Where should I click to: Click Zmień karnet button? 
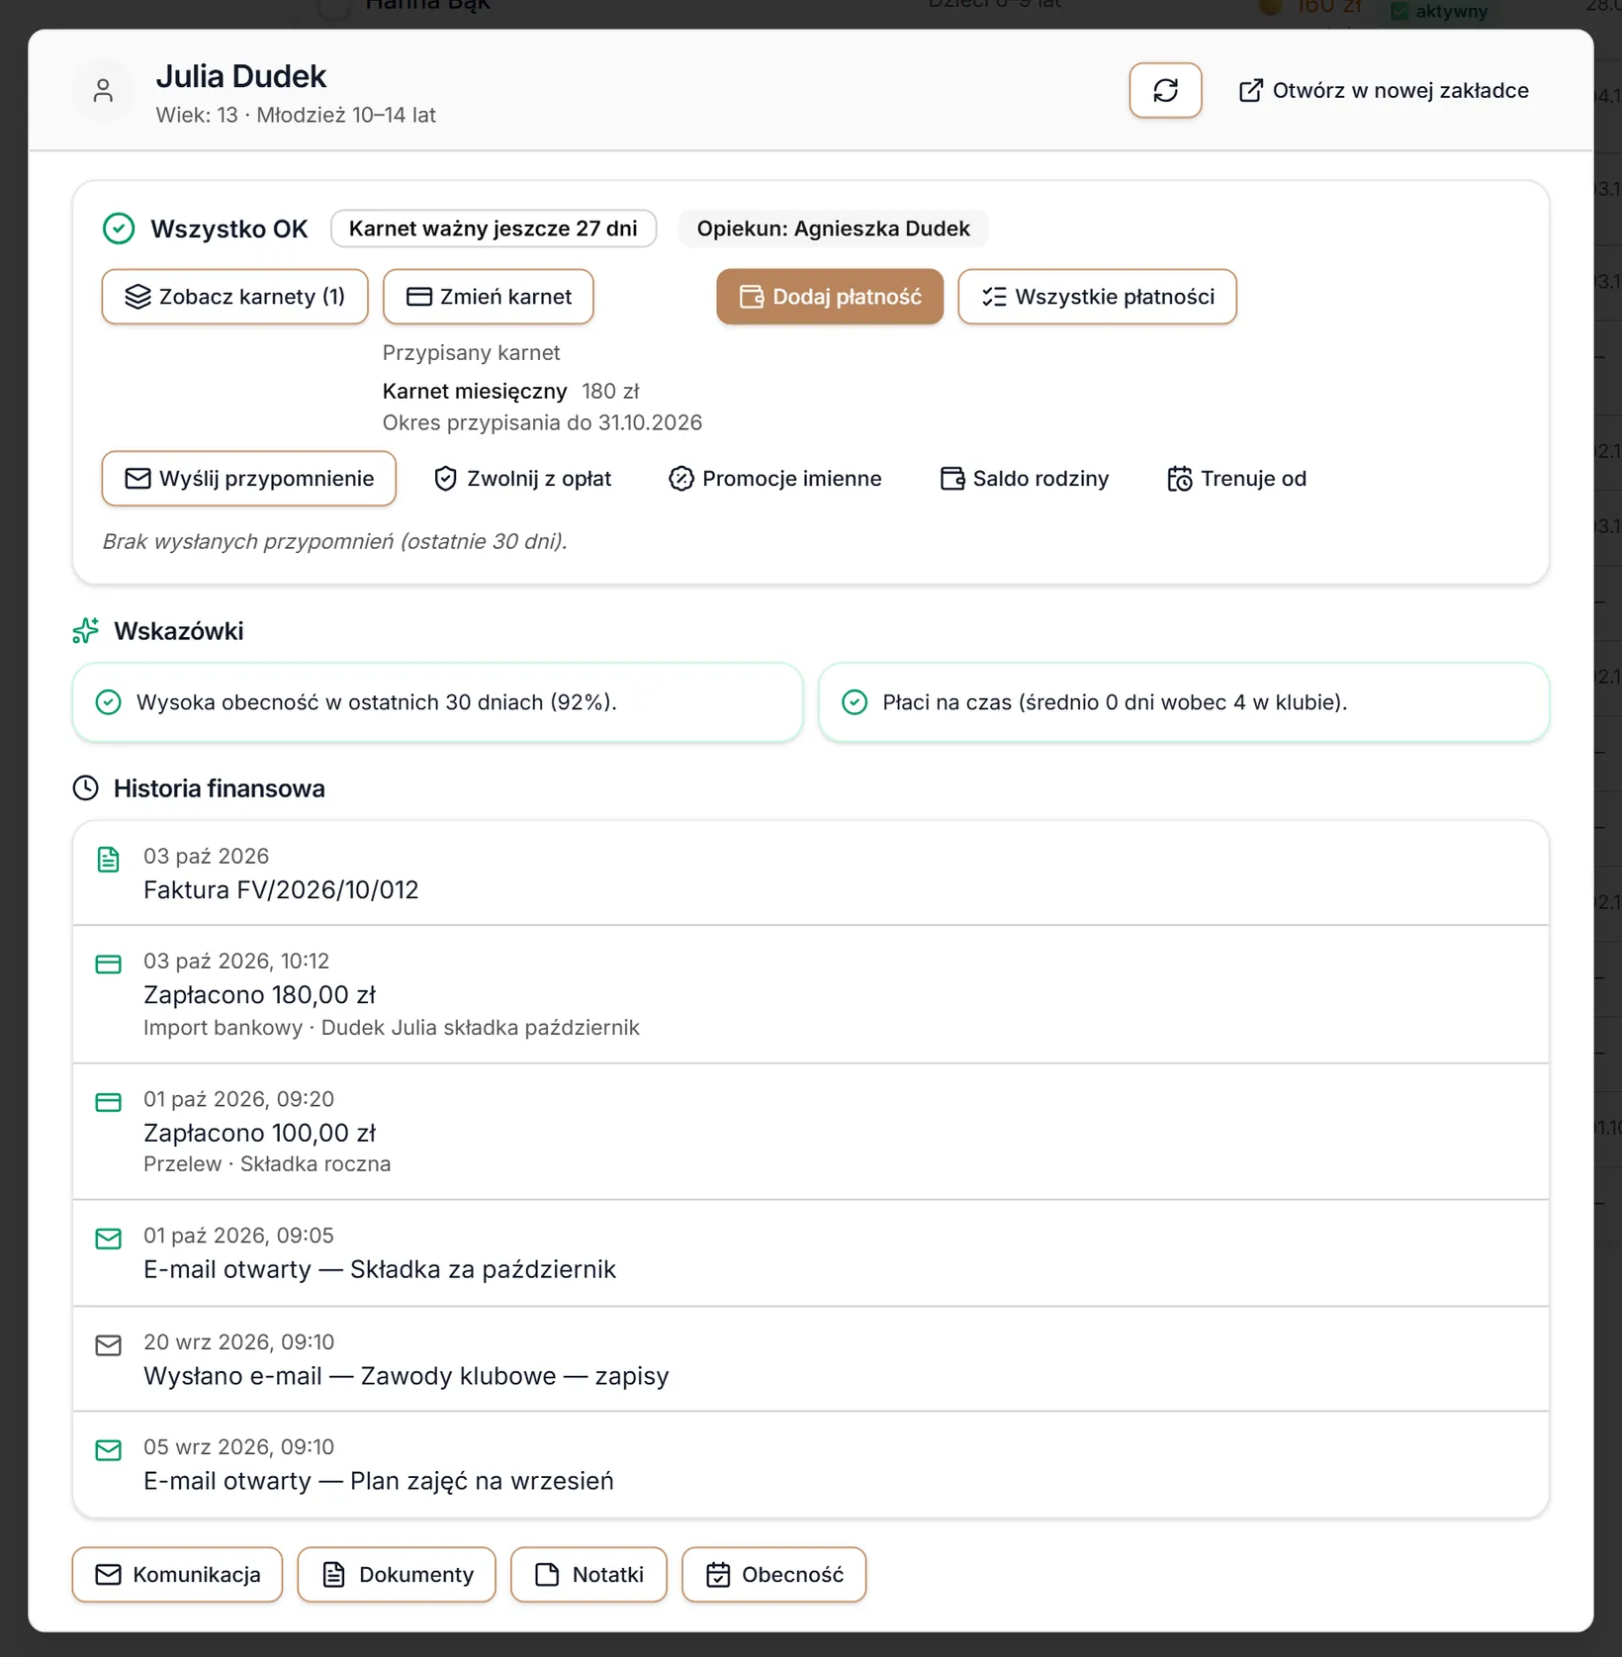point(488,297)
